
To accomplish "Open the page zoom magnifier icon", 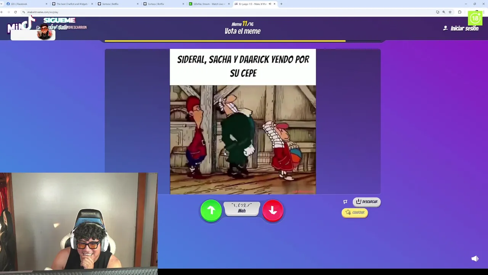I will point(444,12).
